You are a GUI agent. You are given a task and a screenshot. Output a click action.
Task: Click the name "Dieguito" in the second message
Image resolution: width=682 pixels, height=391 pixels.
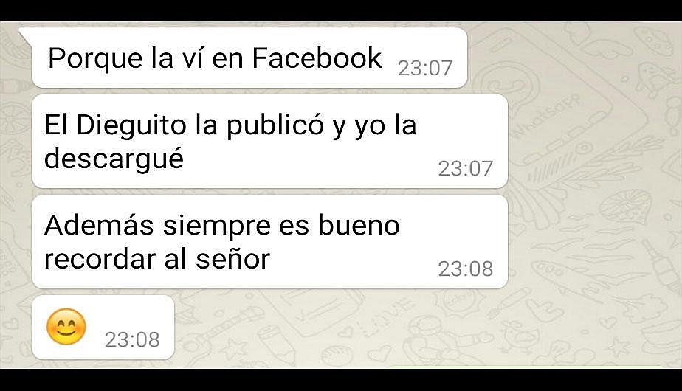pyautogui.click(x=131, y=126)
